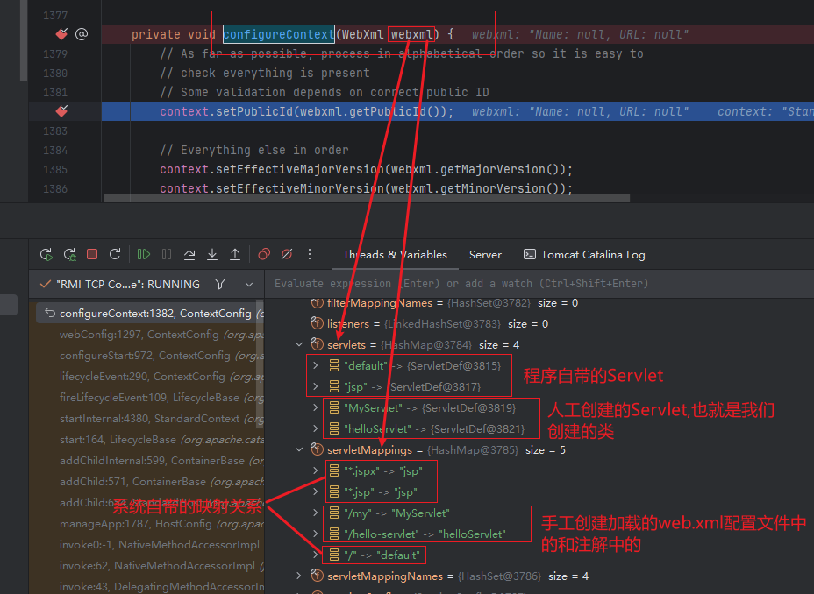Stop the debug session with red square

92,254
